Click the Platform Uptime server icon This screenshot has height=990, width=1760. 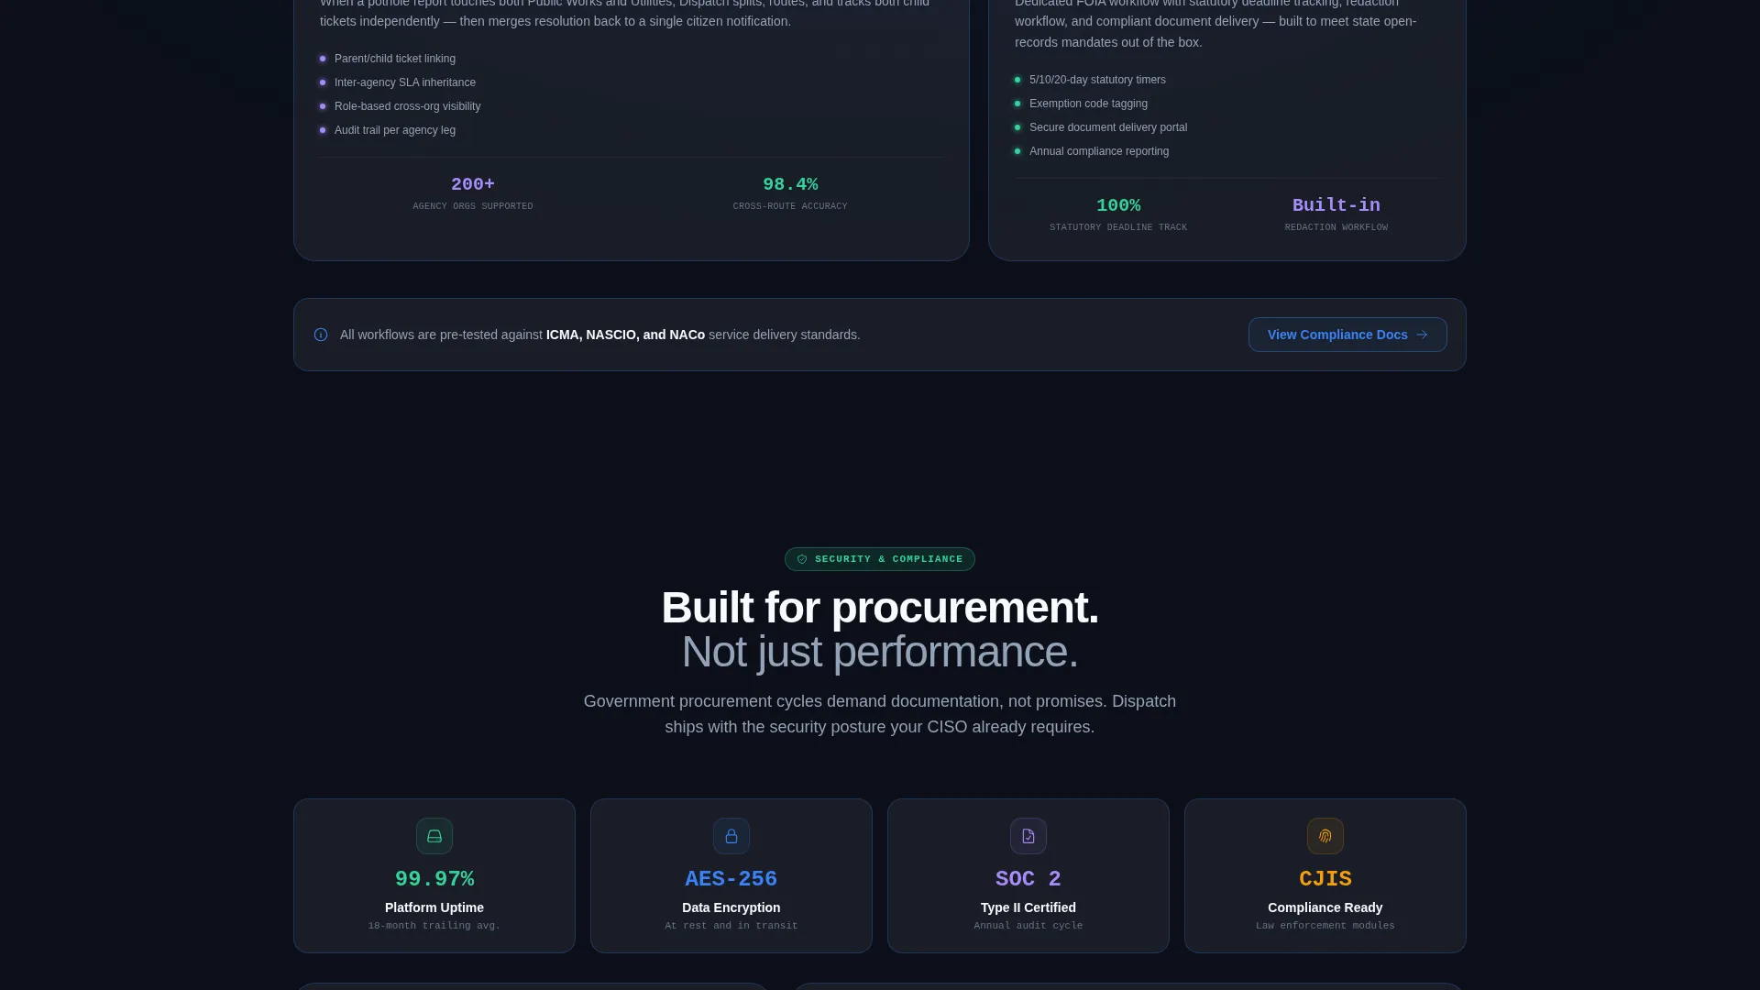click(x=434, y=836)
